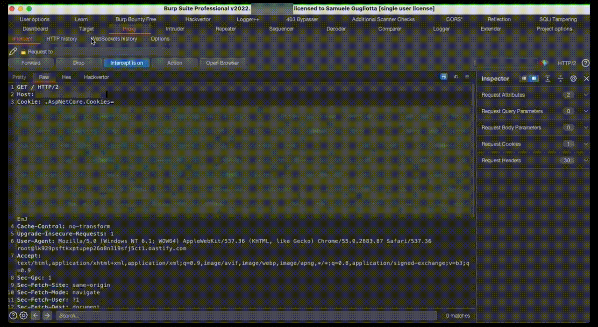Open the Logger++ tab
This screenshot has height=327, width=598.
coord(248,20)
